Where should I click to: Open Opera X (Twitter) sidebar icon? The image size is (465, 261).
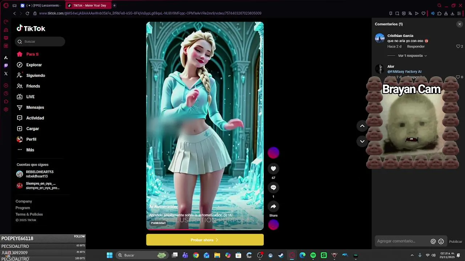6,74
